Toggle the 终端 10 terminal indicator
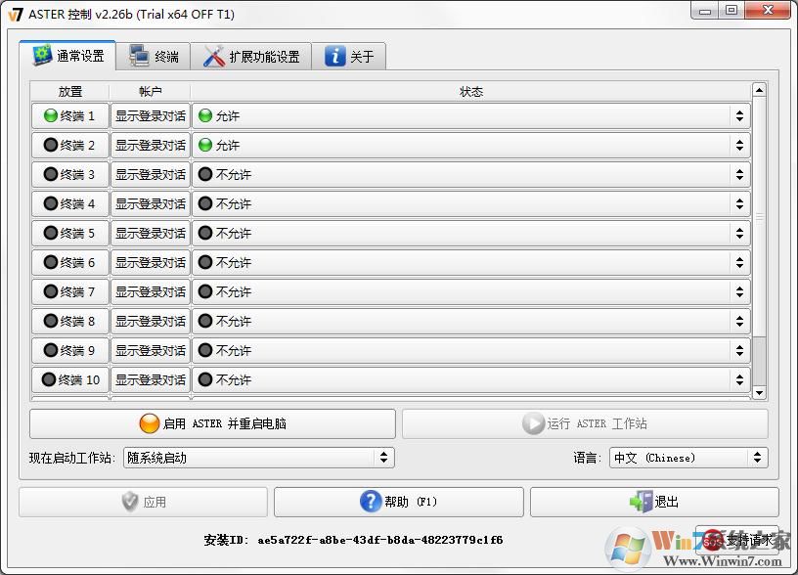The image size is (798, 575). coord(69,379)
